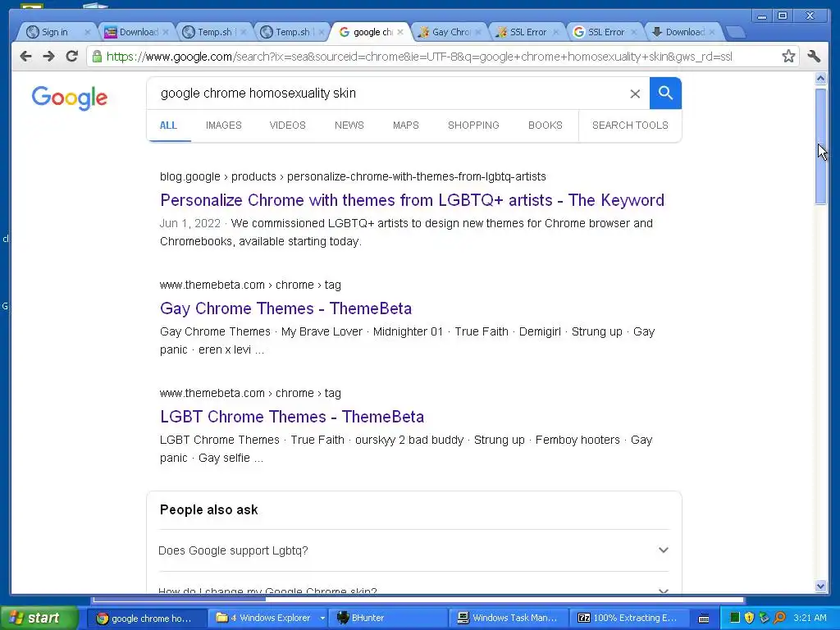Click the vertical scrollbar thumb

(820, 146)
